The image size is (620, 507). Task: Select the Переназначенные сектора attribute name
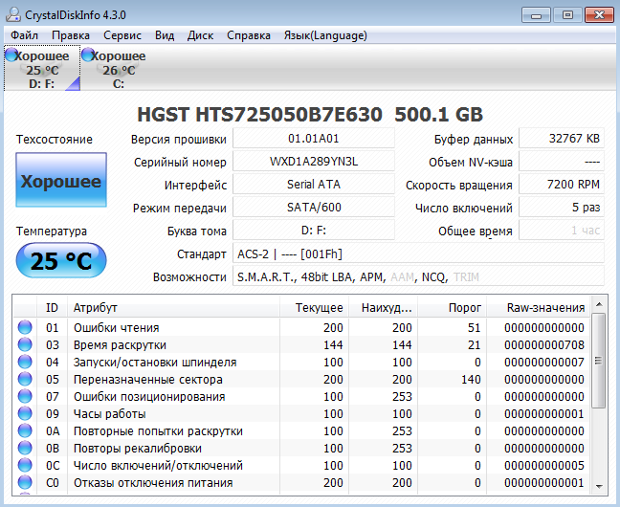(148, 379)
